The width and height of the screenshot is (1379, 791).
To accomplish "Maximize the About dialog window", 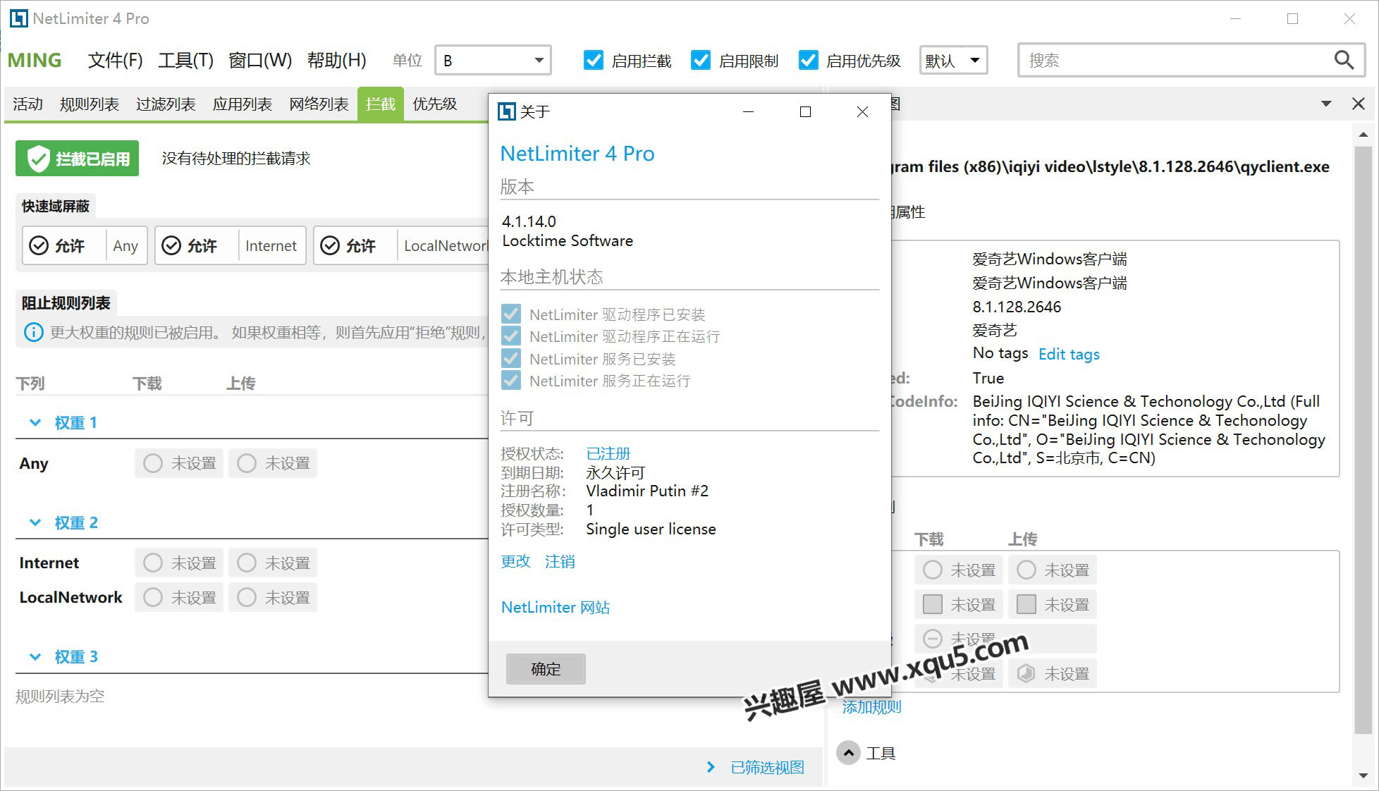I will (805, 111).
